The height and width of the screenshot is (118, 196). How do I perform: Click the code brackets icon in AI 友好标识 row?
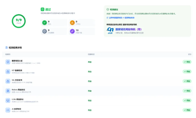tap(8, 110)
